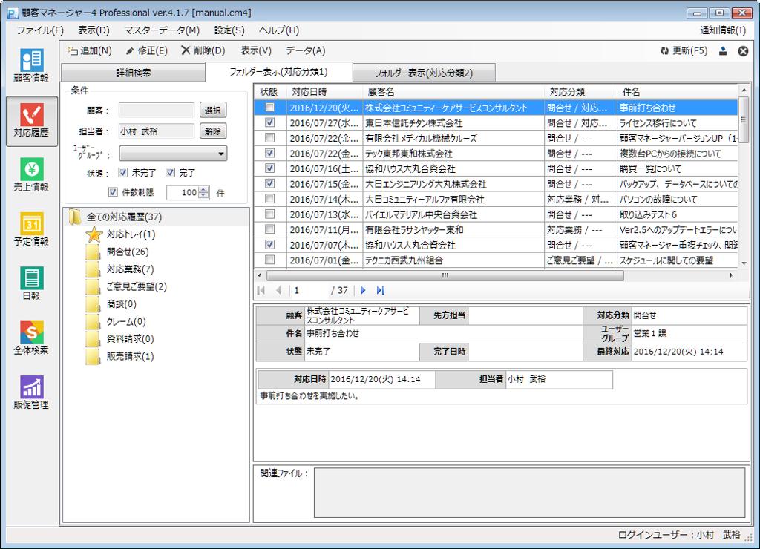
Task: Sort by the 対応日時 column header
Action: [x=324, y=92]
